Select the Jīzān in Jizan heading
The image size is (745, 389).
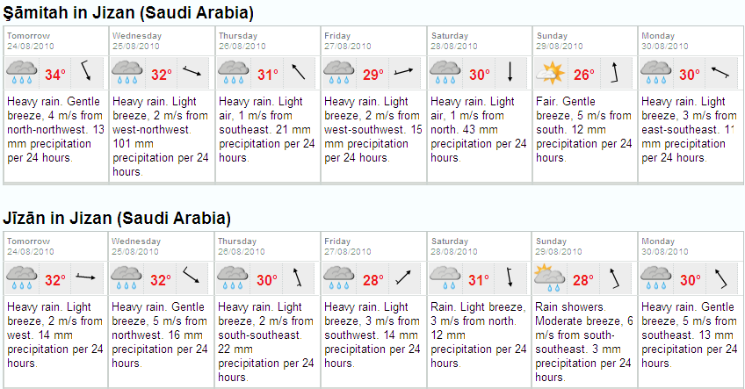pyautogui.click(x=117, y=218)
